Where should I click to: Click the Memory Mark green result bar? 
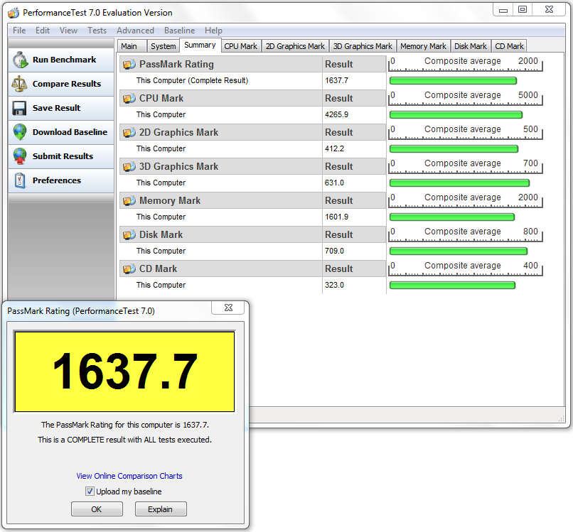click(x=452, y=217)
